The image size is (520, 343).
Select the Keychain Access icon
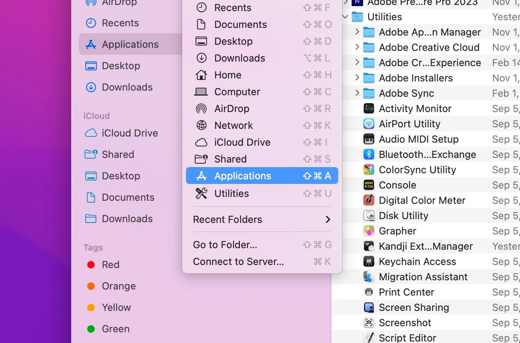click(x=368, y=262)
